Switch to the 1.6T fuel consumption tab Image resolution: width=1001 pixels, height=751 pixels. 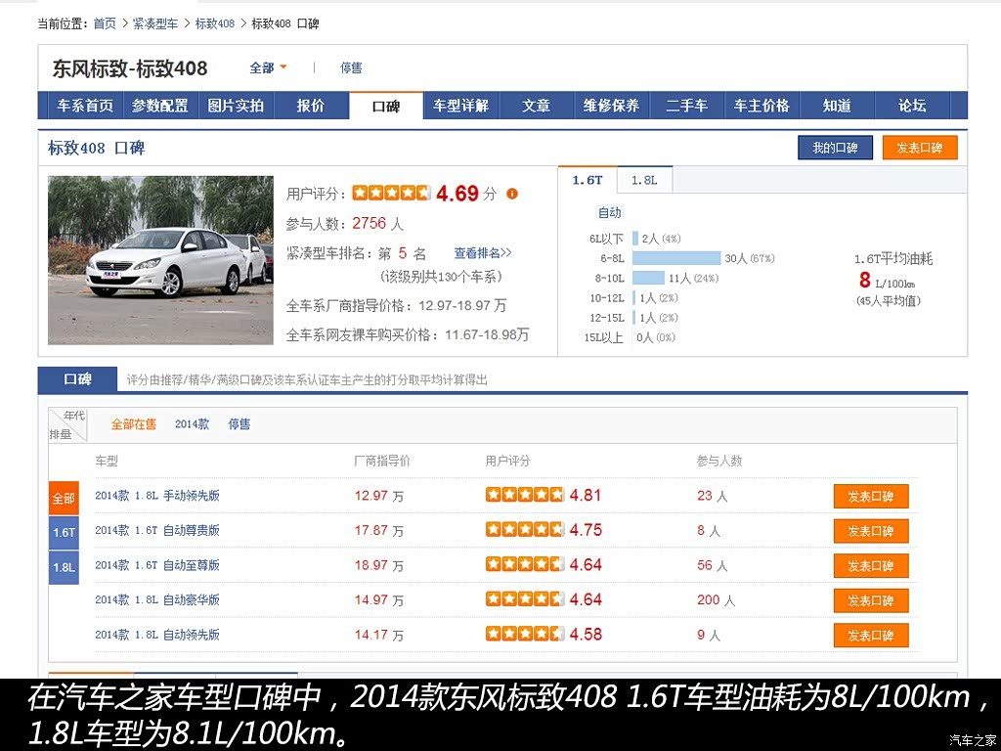(588, 180)
